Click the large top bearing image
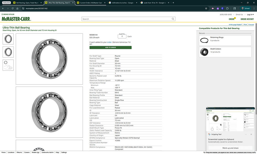Screen dimensions: 257x154 [x=49, y=59]
